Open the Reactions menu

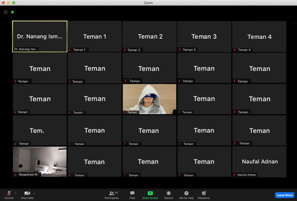[x=204, y=195]
